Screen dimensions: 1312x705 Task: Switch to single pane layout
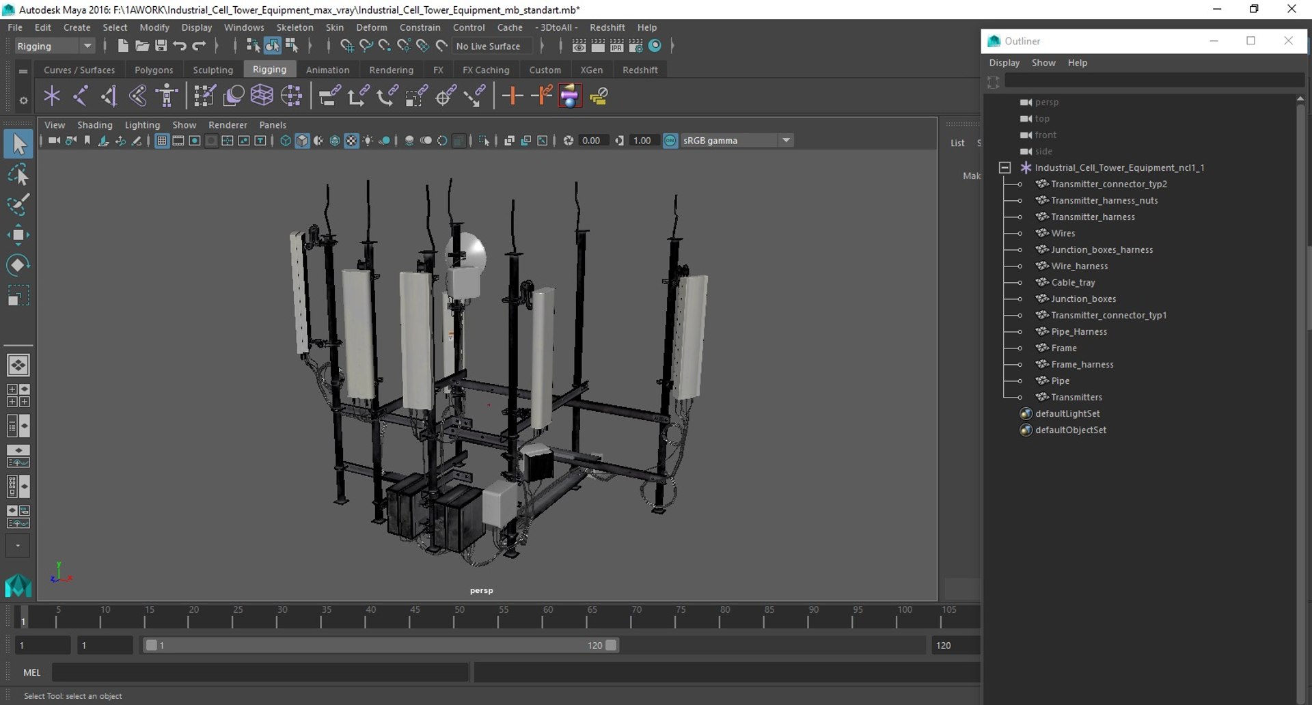(18, 365)
